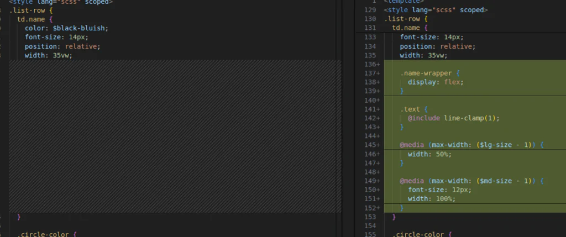The width and height of the screenshot is (566, 237).
Task: Click the hatched empty diff area on left
Action: [x=175, y=136]
